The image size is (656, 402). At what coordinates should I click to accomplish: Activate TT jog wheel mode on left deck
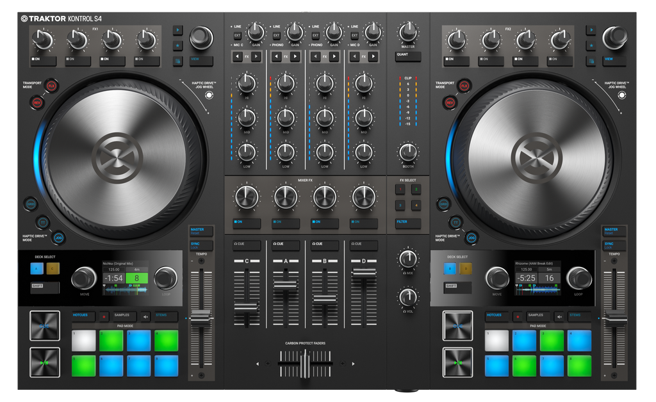43,222
